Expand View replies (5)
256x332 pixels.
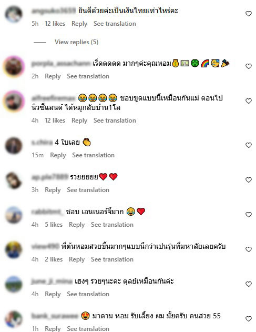[x=76, y=42]
